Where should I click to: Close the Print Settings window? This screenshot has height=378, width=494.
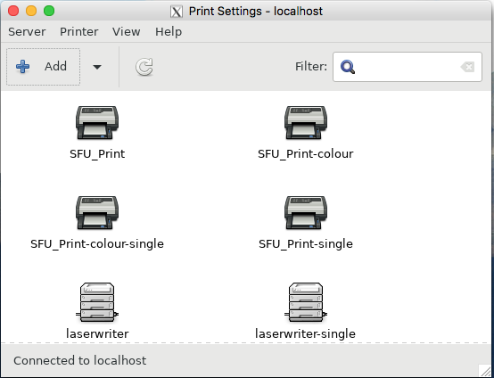(x=13, y=11)
